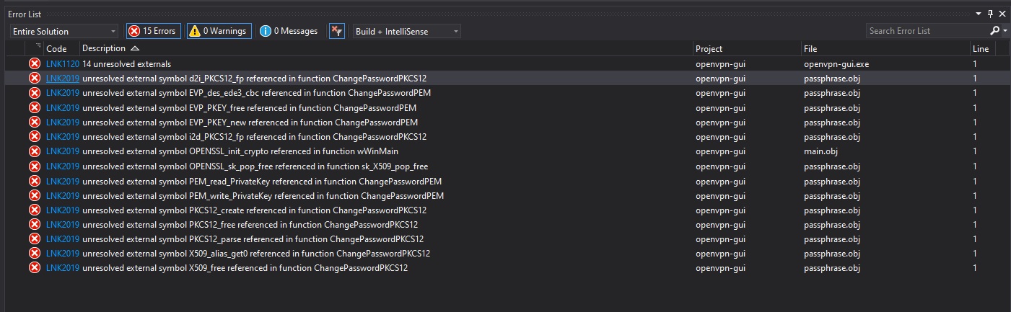Open LNK2019 link for EVP_PKEY_new error
Image resolution: width=1011 pixels, height=312 pixels.
tap(63, 122)
